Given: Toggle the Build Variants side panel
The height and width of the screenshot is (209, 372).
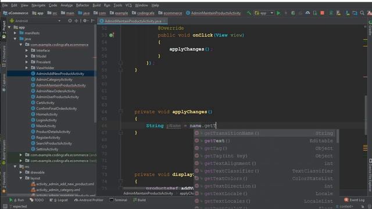Looking at the screenshot, I should click(x=4, y=152).
